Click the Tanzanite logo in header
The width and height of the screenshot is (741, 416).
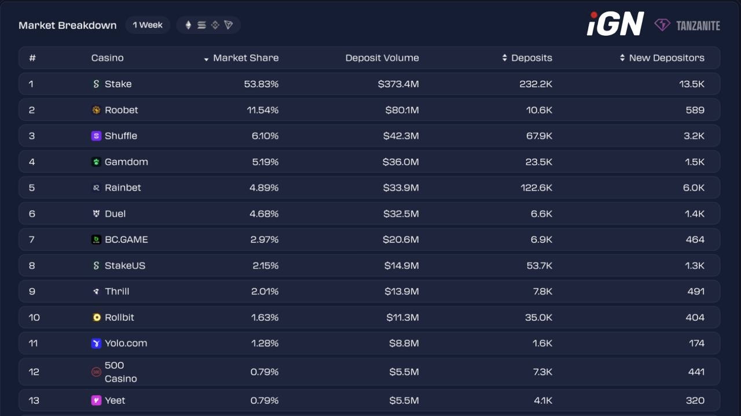[x=688, y=25]
